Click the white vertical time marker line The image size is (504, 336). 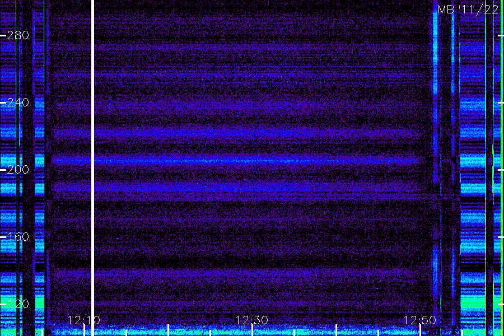coord(93,168)
